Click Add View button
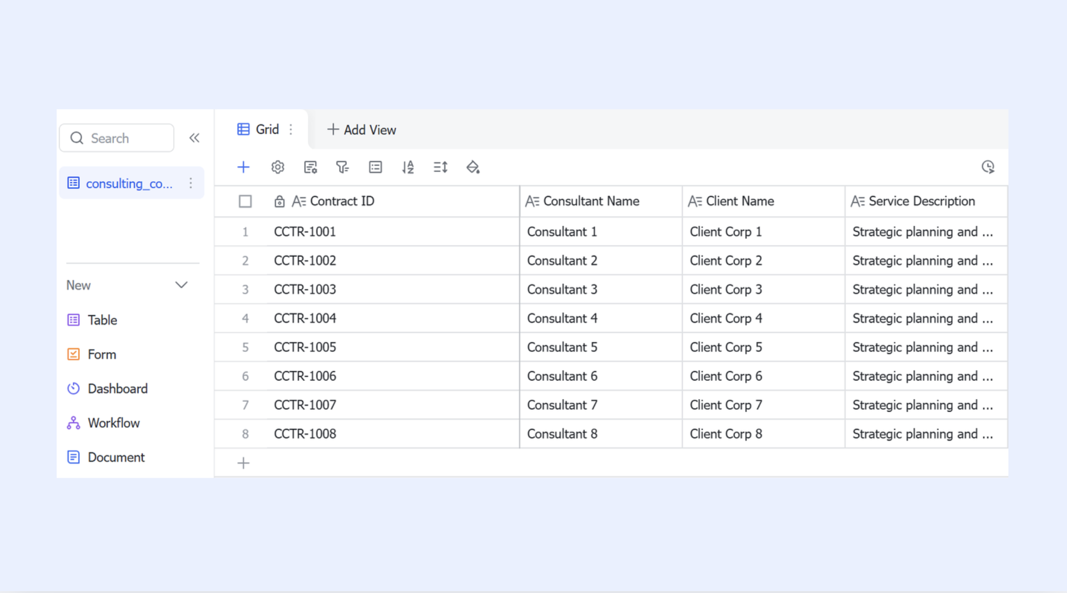The height and width of the screenshot is (593, 1067). [x=362, y=130]
